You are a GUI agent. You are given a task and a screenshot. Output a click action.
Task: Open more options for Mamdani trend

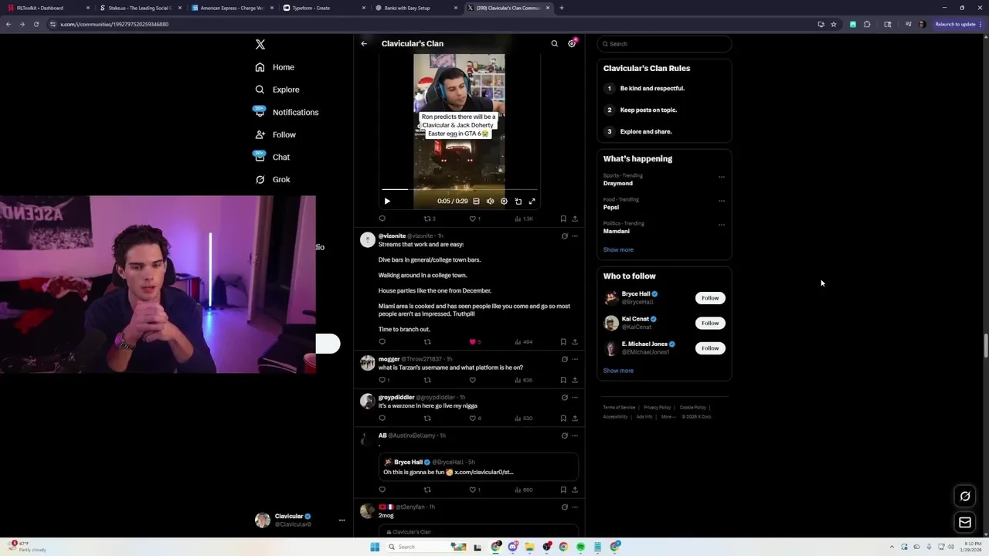click(x=722, y=225)
